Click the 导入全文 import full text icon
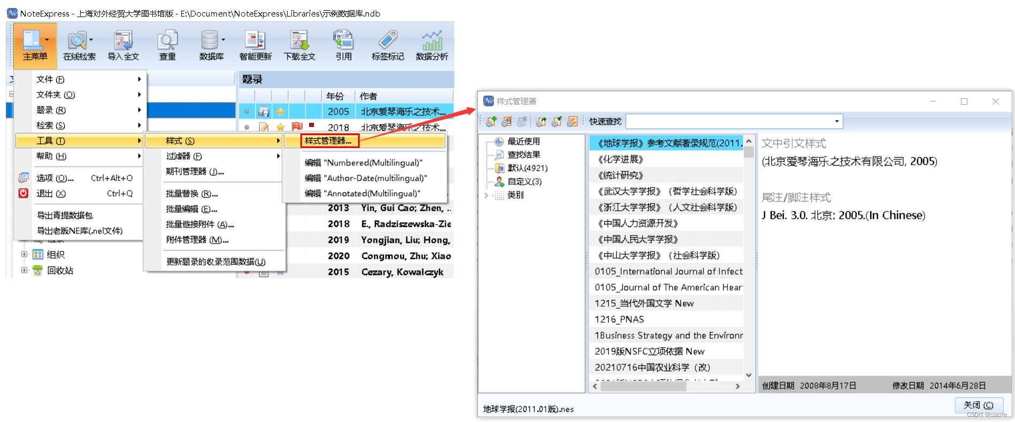The width and height of the screenshot is (1015, 422). [123, 41]
